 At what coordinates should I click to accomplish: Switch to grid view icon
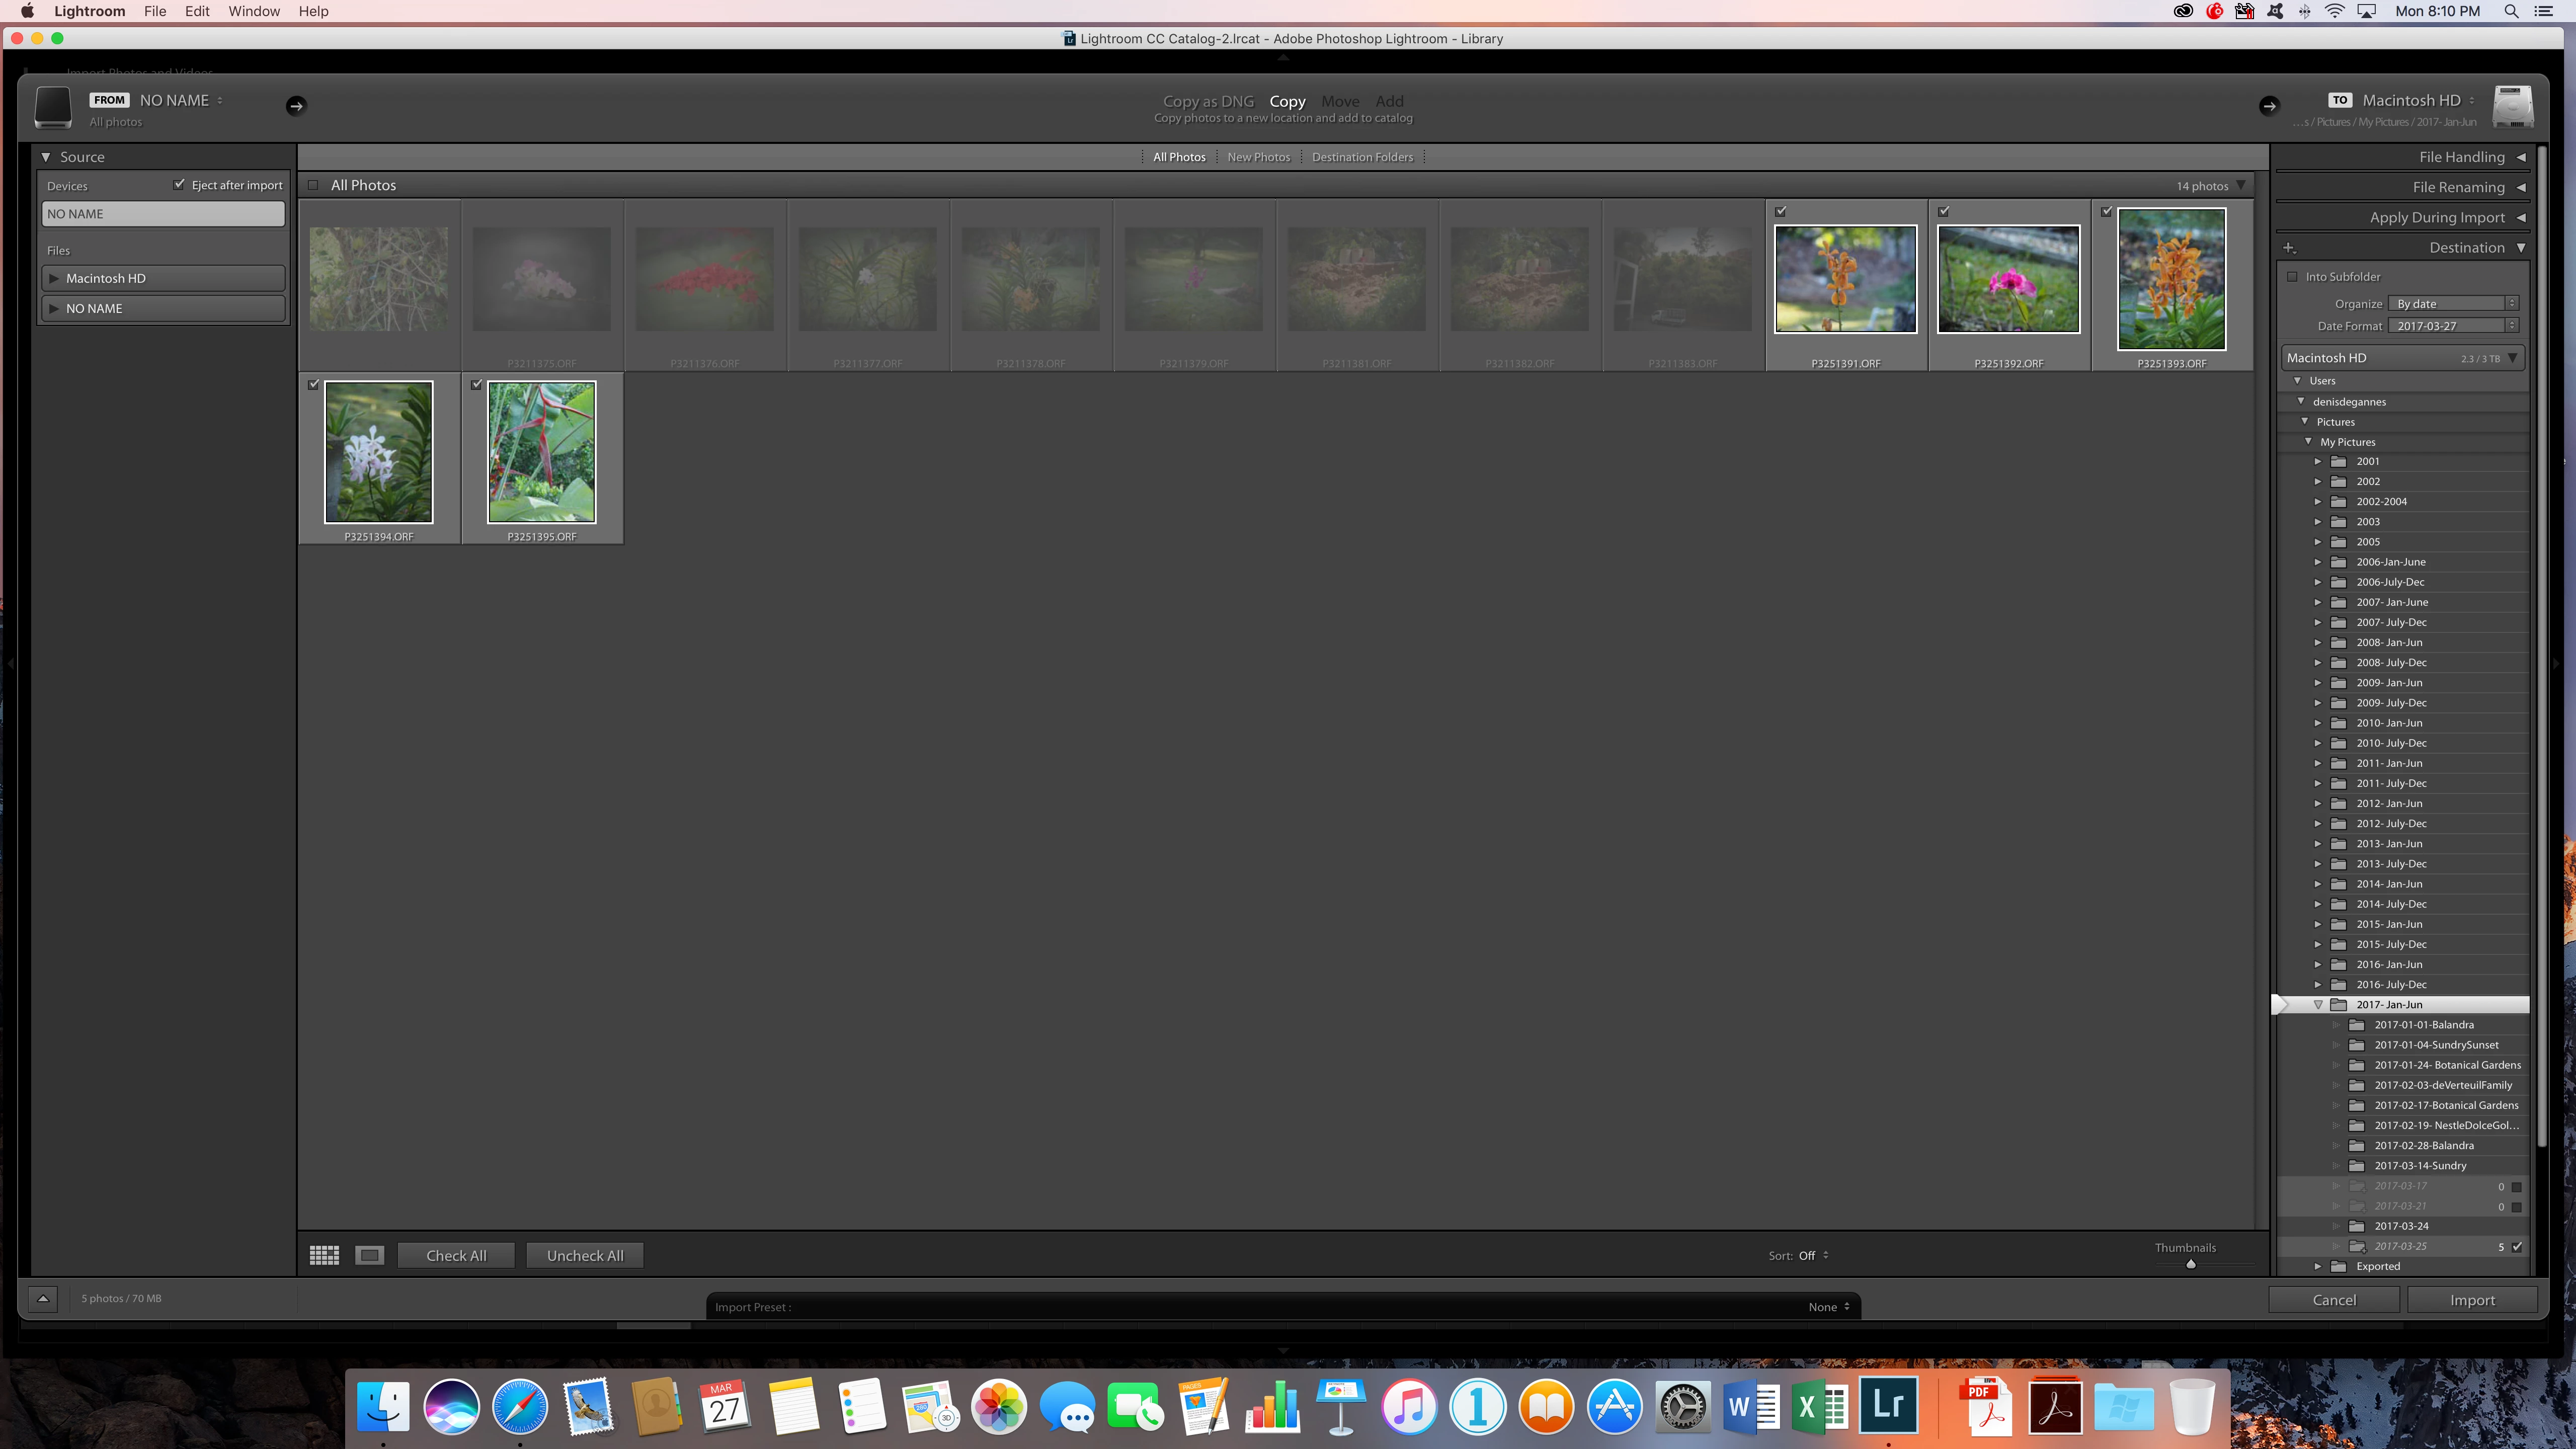pyautogui.click(x=324, y=1255)
